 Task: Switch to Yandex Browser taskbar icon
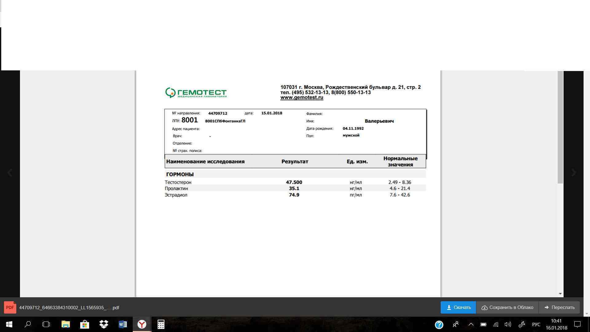coord(142,324)
